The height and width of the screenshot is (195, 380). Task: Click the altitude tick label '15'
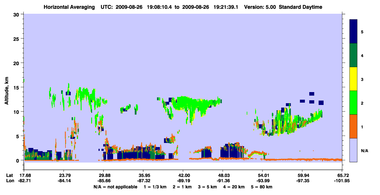17,87
